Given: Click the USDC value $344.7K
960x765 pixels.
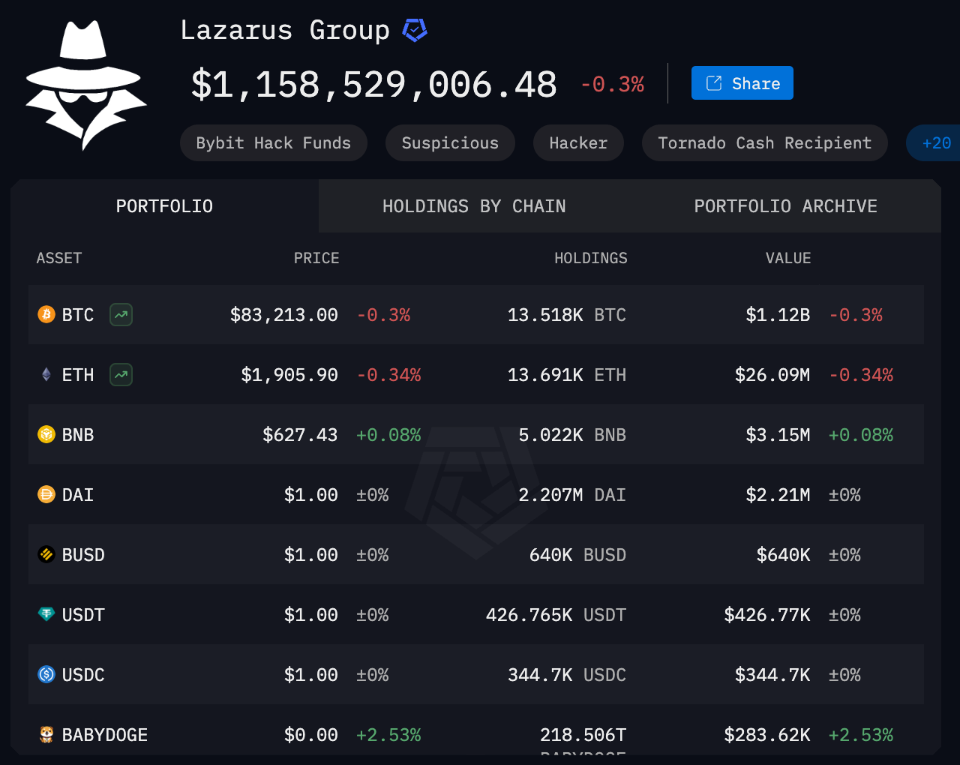Looking at the screenshot, I should coord(772,675).
